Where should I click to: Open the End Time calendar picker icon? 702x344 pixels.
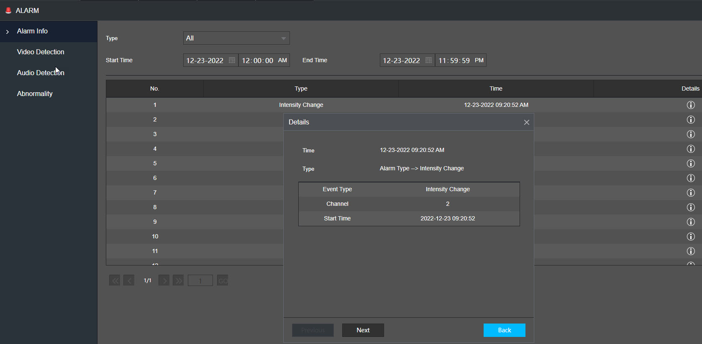point(428,60)
